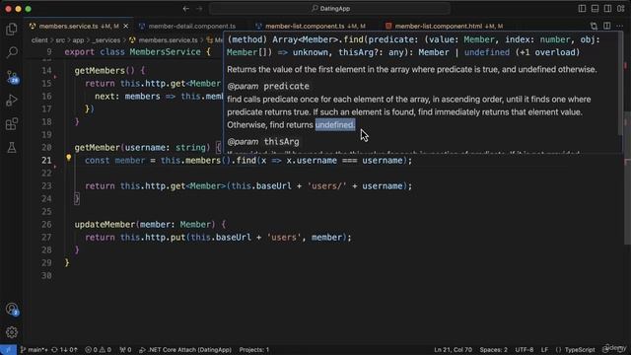This screenshot has width=631, height=355.
Task: Go back with navigation arrow
Action: pyautogui.click(x=185, y=9)
